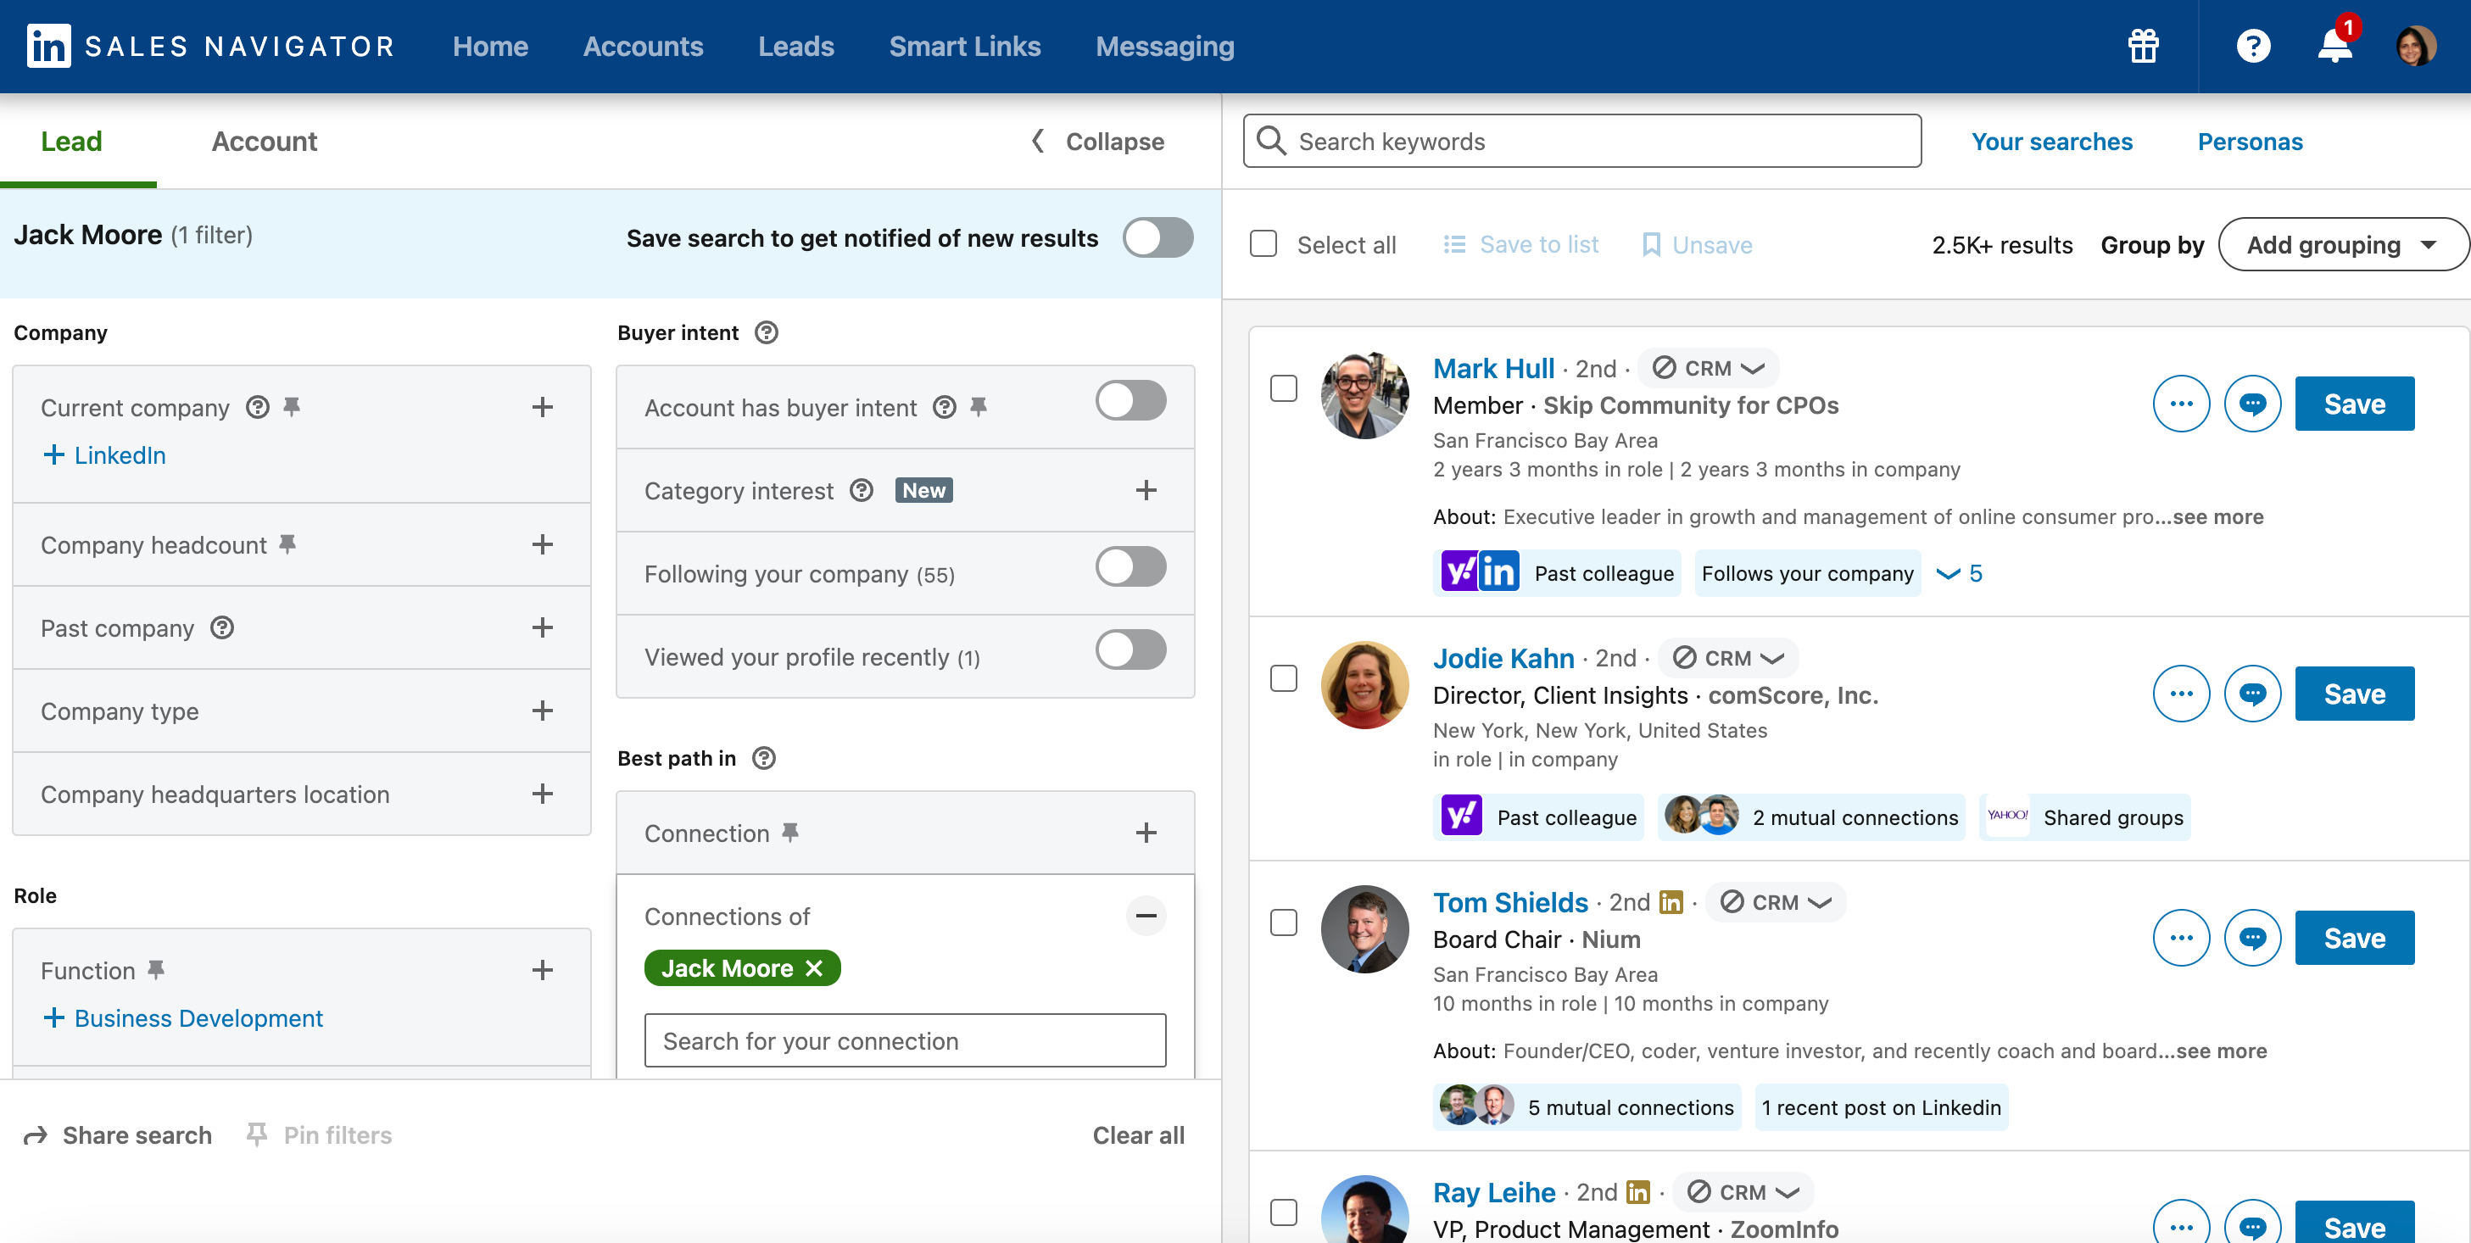Click Search for your connection field

(x=906, y=1040)
